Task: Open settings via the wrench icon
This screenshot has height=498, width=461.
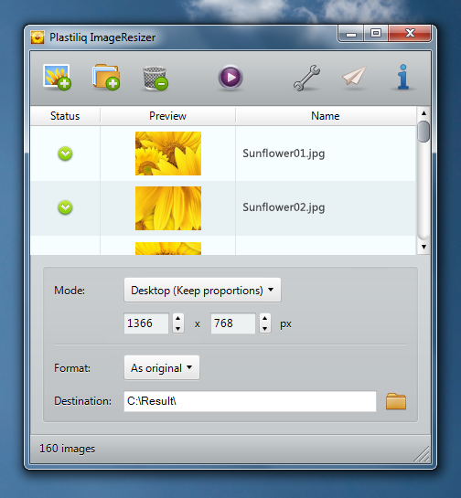Action: pos(306,78)
